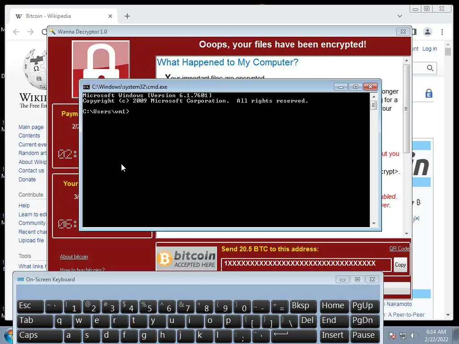The width and height of the screenshot is (459, 344).
Task: Click the Help link in Wikipedia sidebar
Action: [x=24, y=205]
